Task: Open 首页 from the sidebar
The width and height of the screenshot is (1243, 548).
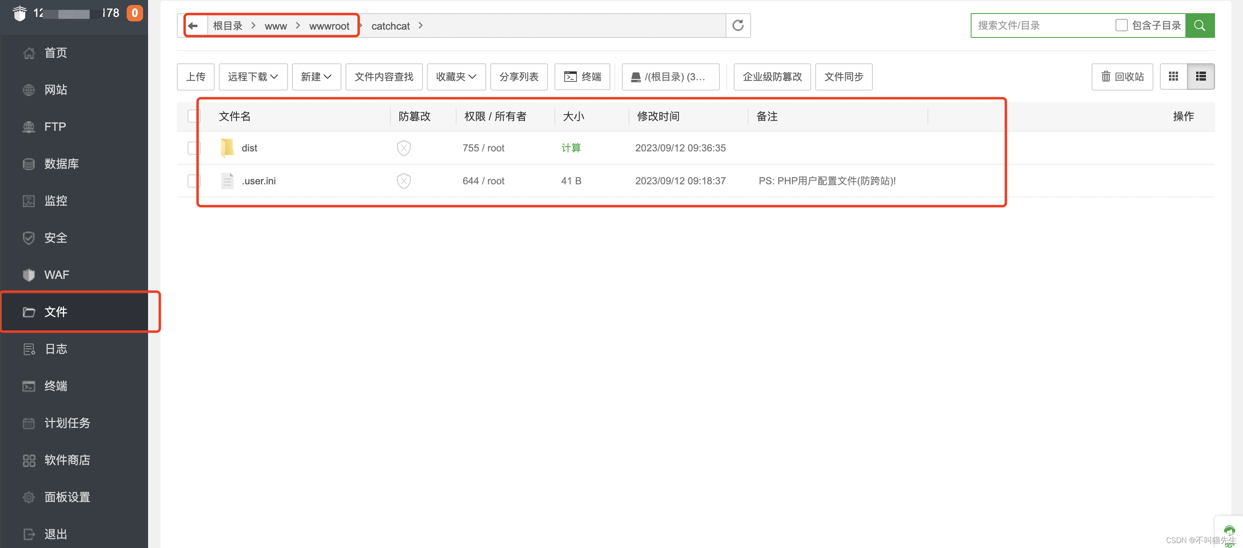Action: [74, 53]
